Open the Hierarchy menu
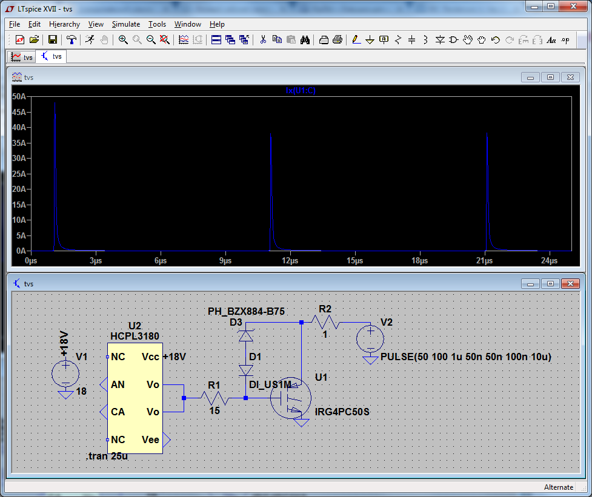Viewport: 592px width, 497px height. (64, 24)
